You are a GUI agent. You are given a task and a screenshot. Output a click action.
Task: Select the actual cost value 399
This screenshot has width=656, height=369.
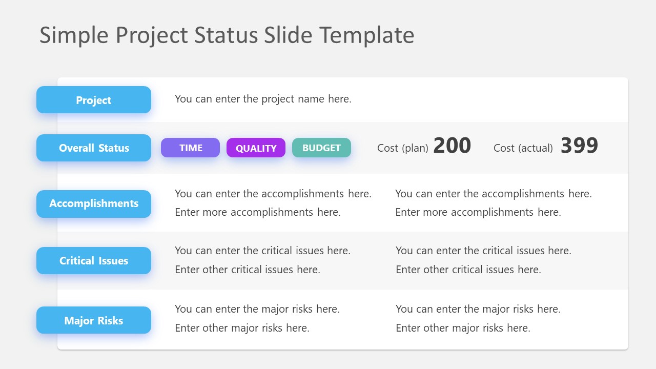(579, 146)
